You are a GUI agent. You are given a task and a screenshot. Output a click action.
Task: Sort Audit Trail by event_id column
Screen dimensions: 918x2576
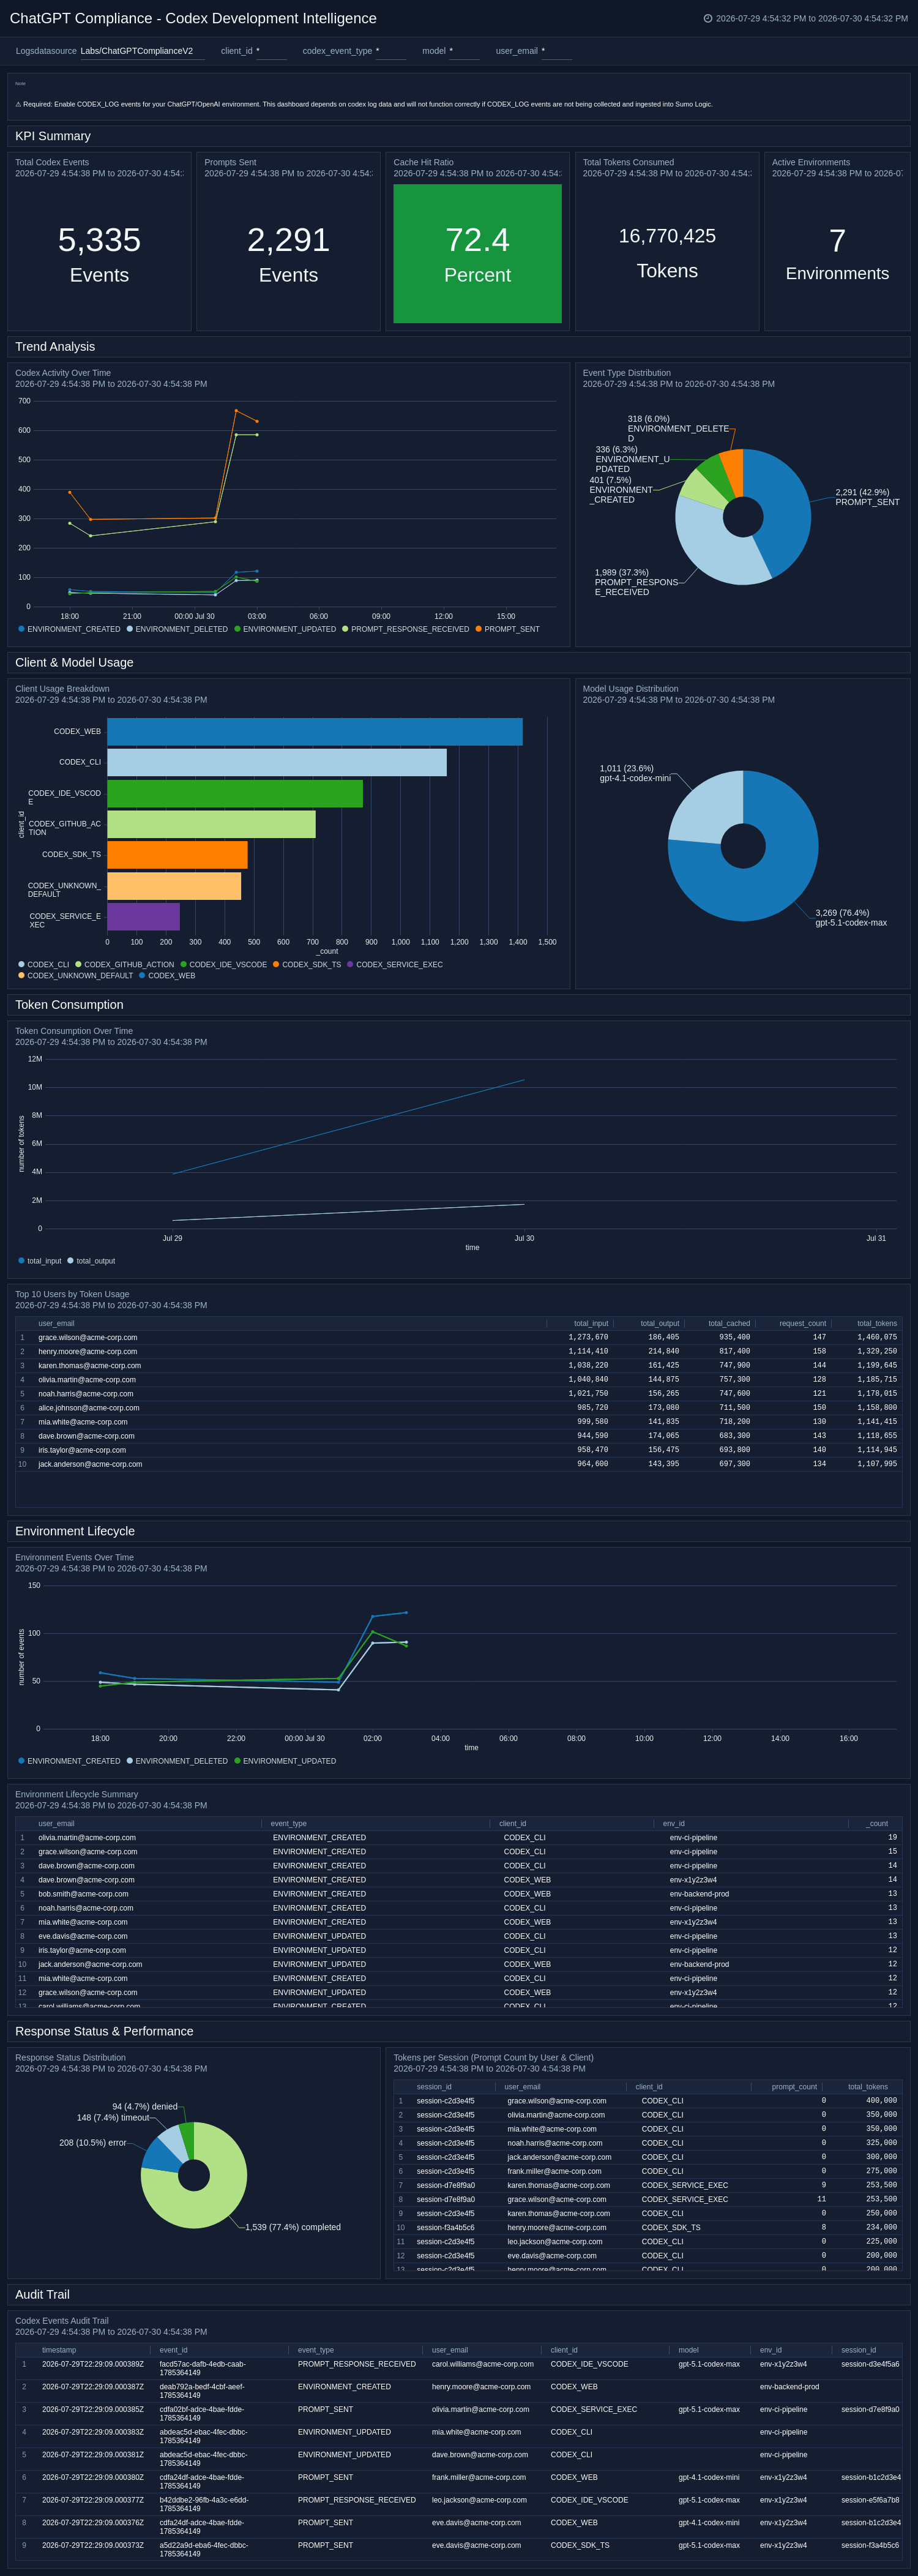173,2350
